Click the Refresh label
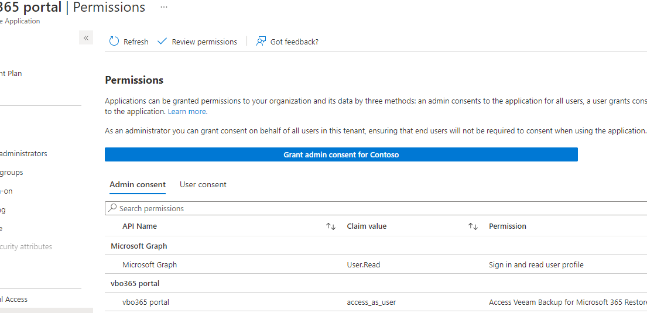This screenshot has width=647, height=313. pyautogui.click(x=136, y=42)
